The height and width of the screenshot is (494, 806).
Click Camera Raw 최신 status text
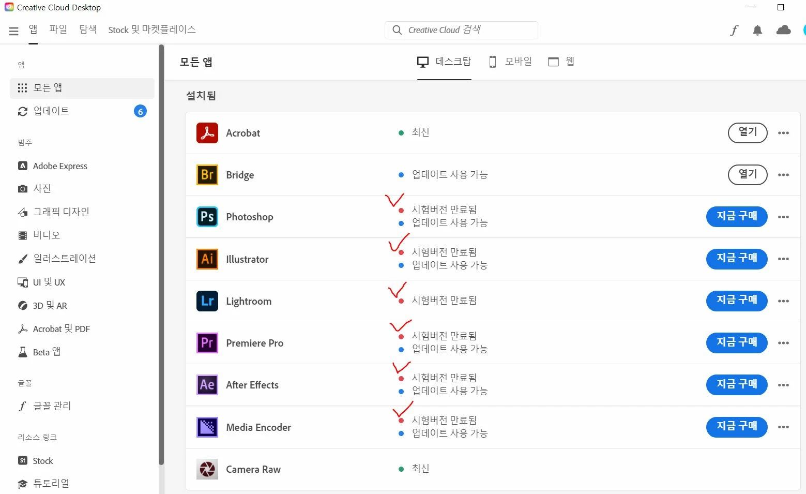(420, 469)
